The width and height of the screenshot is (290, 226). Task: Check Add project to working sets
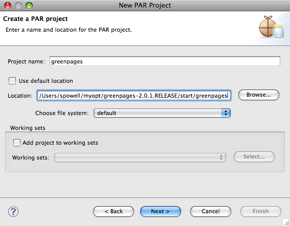[x=17, y=143]
